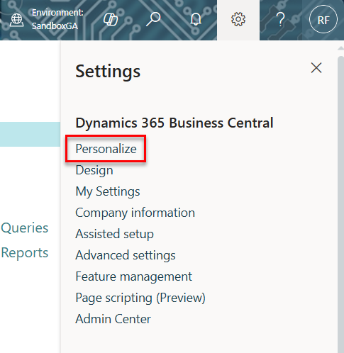Choose Design from Settings list

tap(94, 170)
